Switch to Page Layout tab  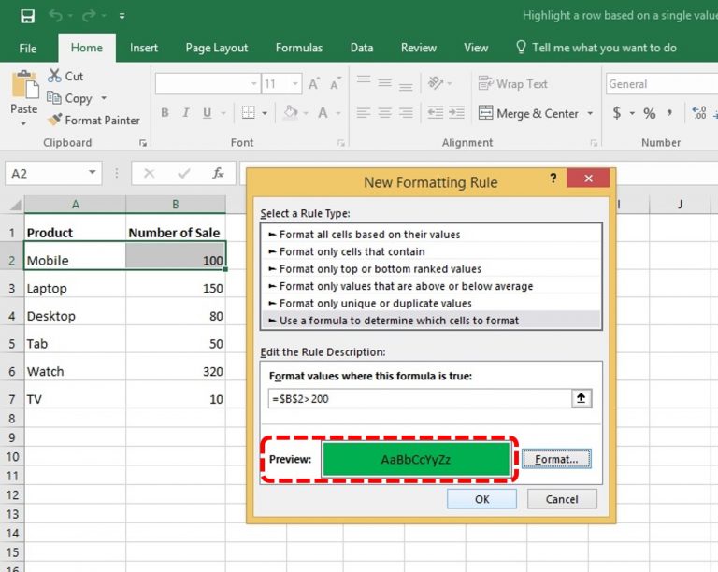217,48
